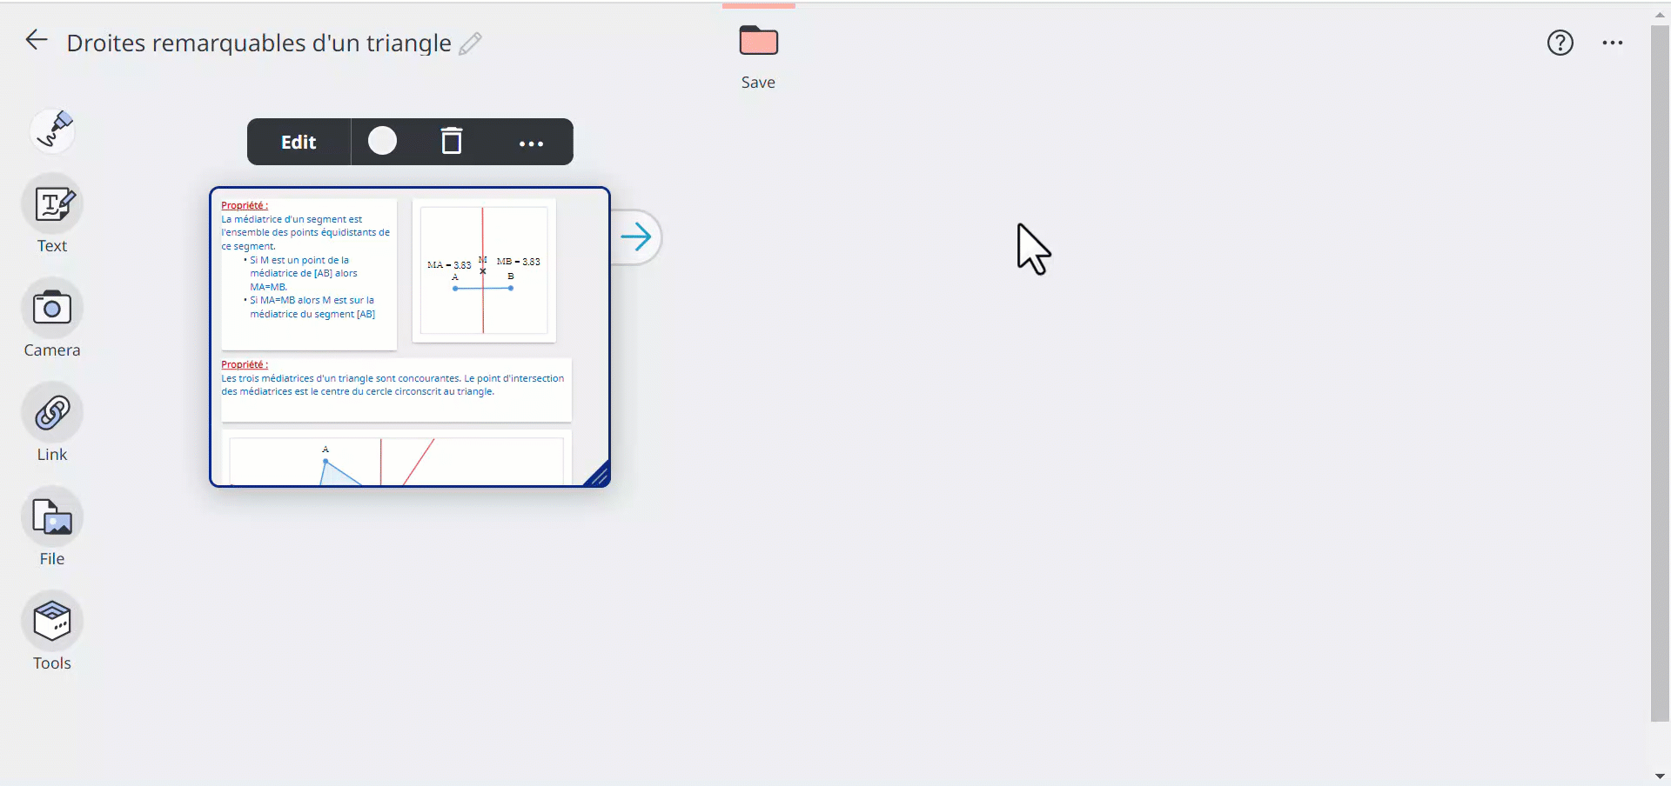Click the text 'Les trois médiatrices d'un triangle'
Image resolution: width=1671 pixels, height=786 pixels.
[298, 378]
